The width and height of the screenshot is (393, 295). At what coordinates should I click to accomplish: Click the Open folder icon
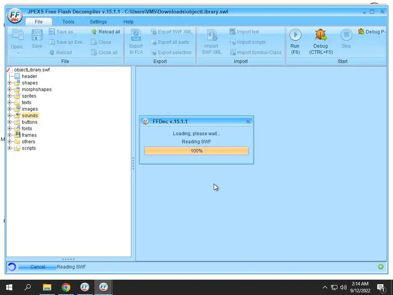coord(18,35)
